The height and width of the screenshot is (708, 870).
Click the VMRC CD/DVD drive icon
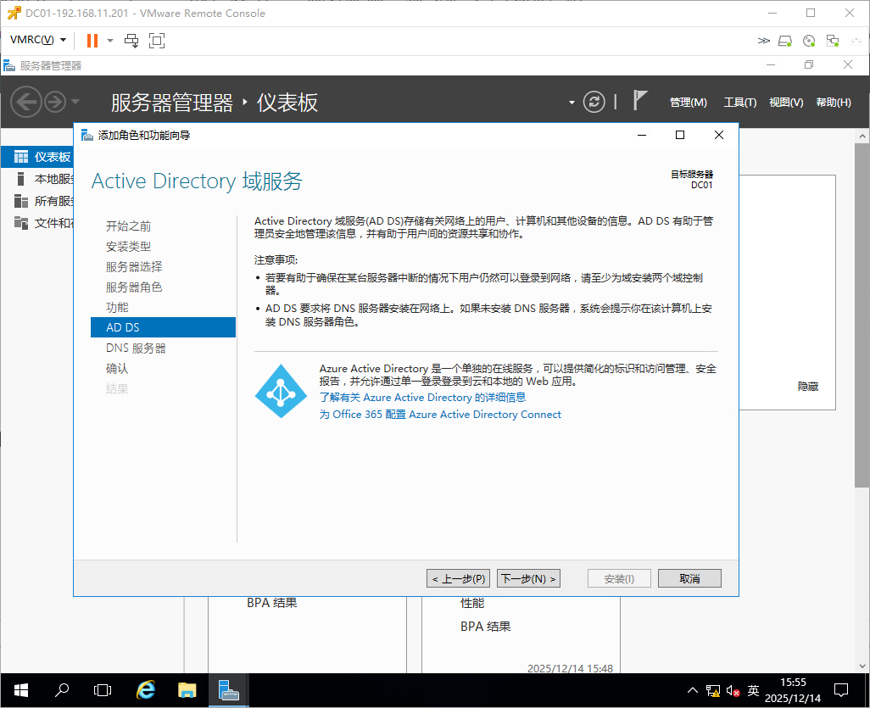[809, 41]
